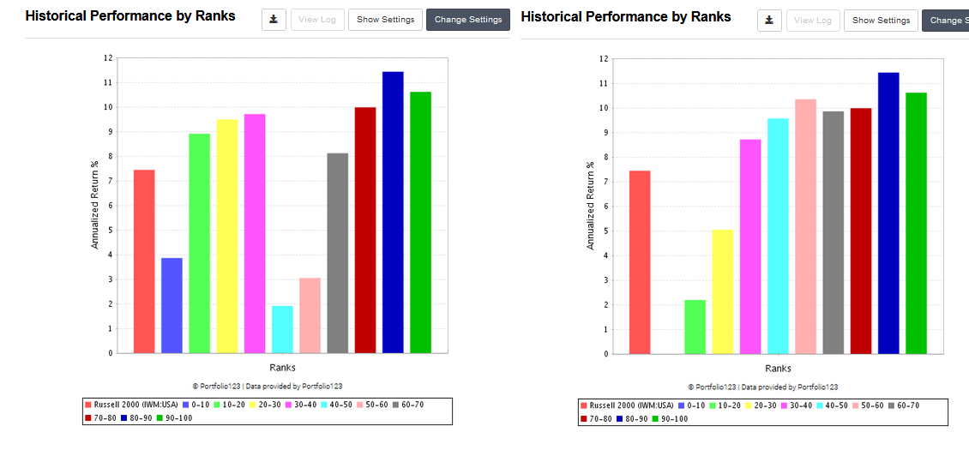Image resolution: width=969 pixels, height=456 pixels.
Task: Click the dark green 90-100 bar, right chart
Action: (916, 224)
